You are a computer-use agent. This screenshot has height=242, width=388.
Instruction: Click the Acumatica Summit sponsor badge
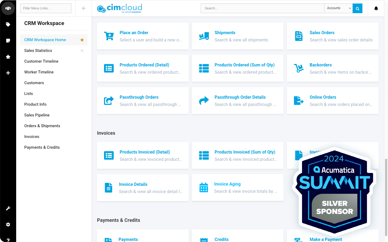tap(334, 191)
